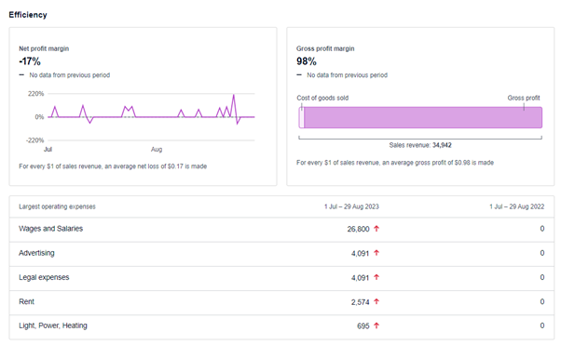Viewport: 561px width, 345px height.
Task: Click the 2,574 rent amount
Action: 360,302
